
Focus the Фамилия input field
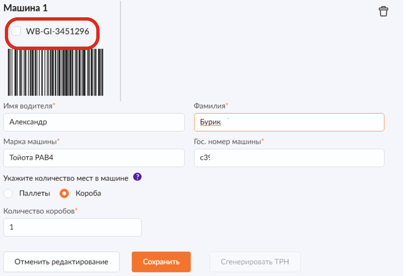(x=289, y=122)
